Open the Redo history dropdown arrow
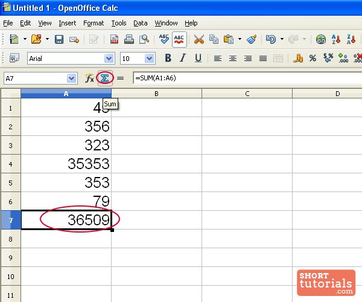This screenshot has height=302, width=362. tap(304, 39)
